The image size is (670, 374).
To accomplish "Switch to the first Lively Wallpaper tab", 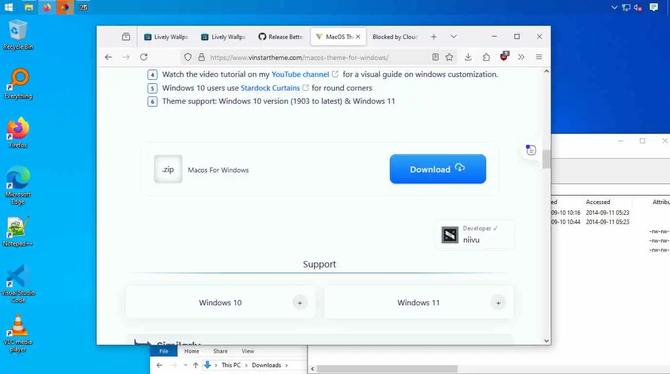I will tap(166, 37).
